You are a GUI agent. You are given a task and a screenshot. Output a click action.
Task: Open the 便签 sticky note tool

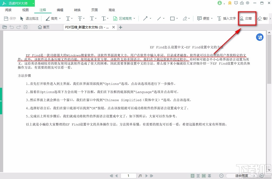tap(203, 19)
